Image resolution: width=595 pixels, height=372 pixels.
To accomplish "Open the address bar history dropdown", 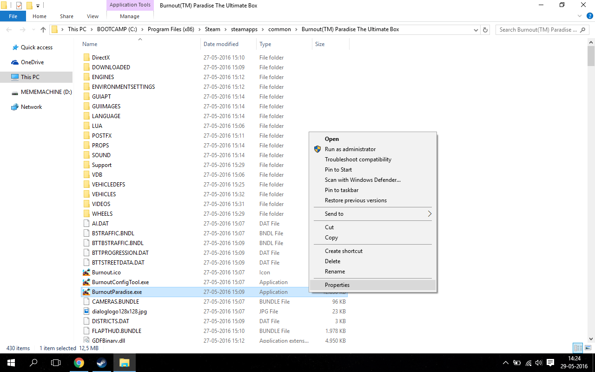I will pyautogui.click(x=476, y=29).
